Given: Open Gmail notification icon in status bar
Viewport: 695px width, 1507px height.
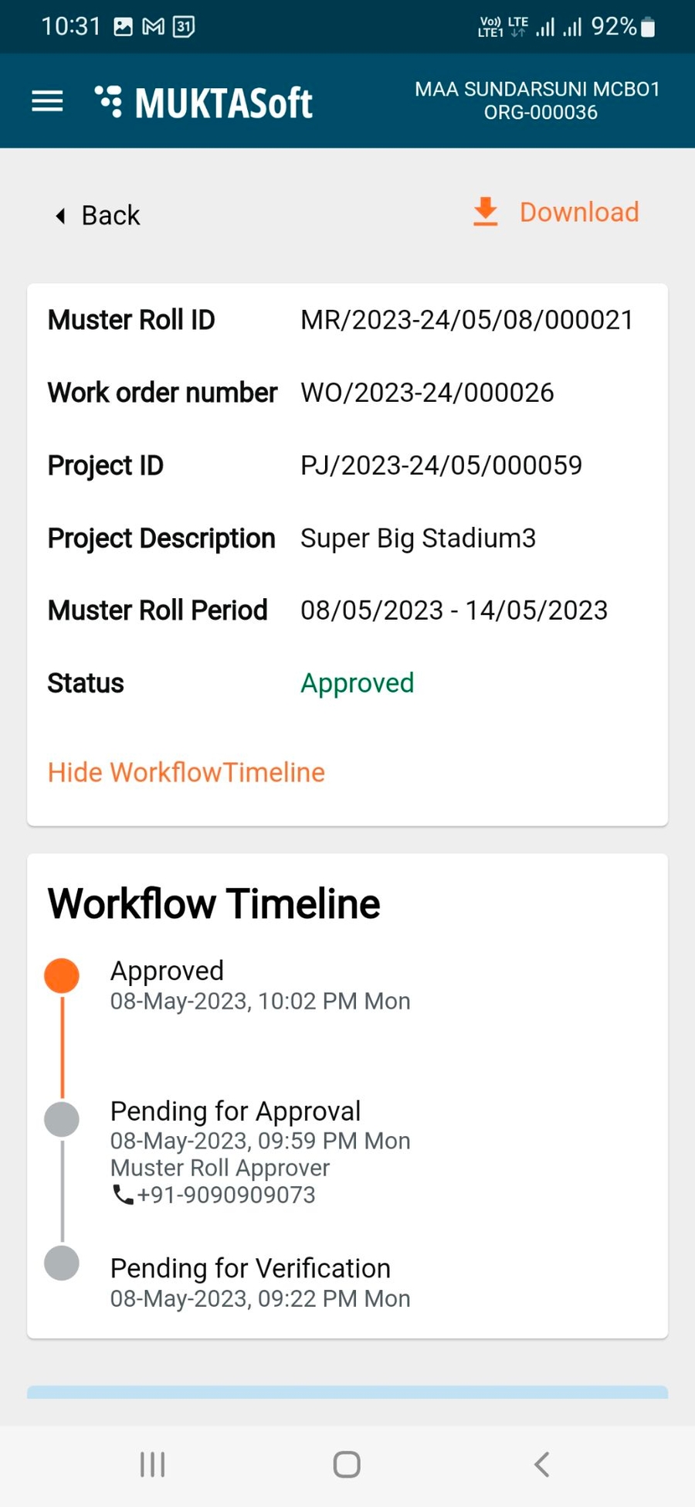Looking at the screenshot, I should point(154,27).
